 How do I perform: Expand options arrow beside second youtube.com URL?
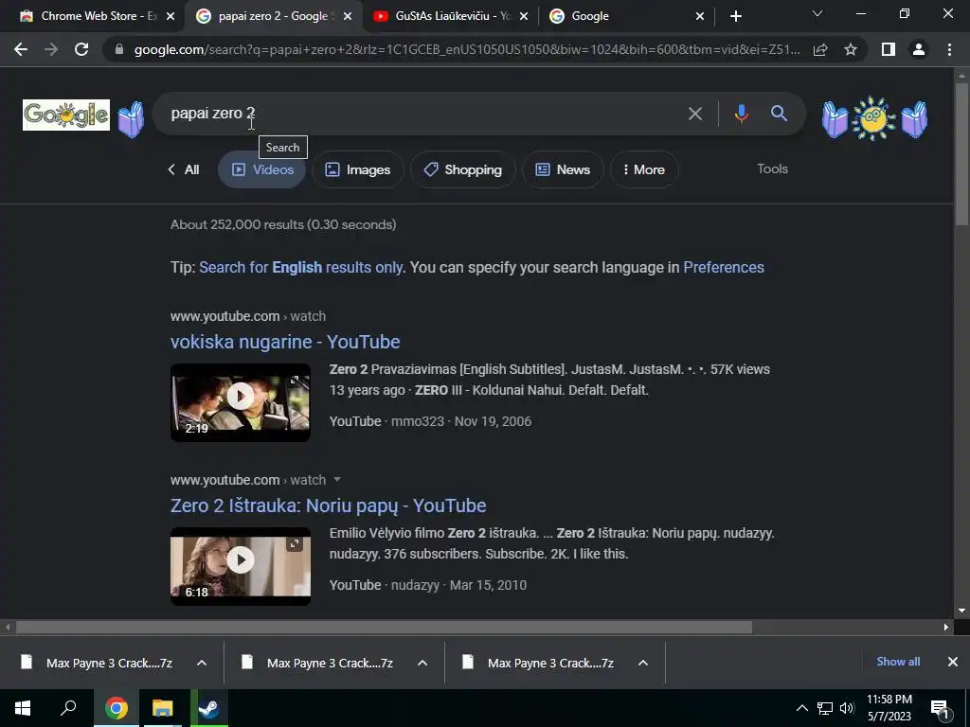coord(337,480)
